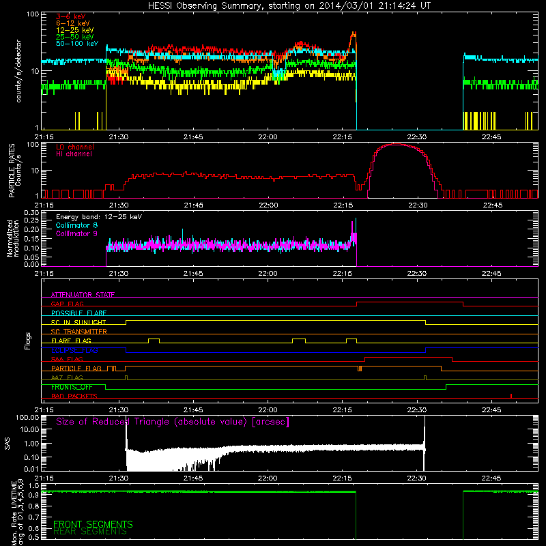The image size is (546, 546).
Task: Click the 0.30 value on modulation axis
Action: click(31, 212)
